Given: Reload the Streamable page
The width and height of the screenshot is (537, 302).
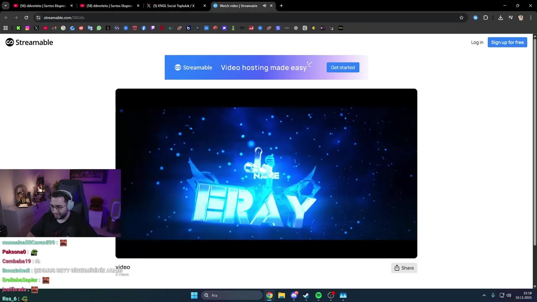Looking at the screenshot, I should pyautogui.click(x=26, y=18).
